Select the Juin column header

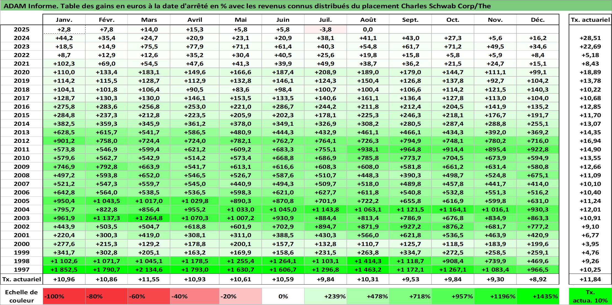point(283,20)
